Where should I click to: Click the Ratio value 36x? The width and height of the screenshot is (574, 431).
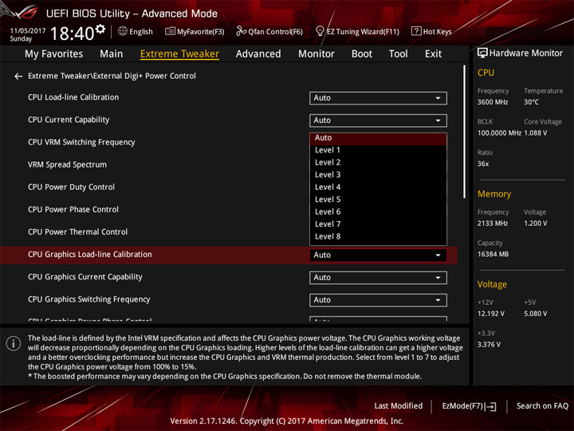click(x=483, y=164)
